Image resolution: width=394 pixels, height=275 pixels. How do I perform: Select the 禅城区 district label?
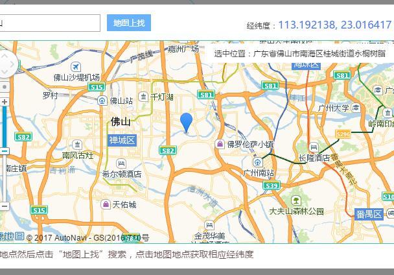pos(122,140)
